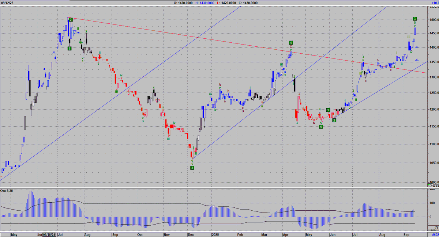
Task: Click red wave B label in February
Action: (243, 110)
